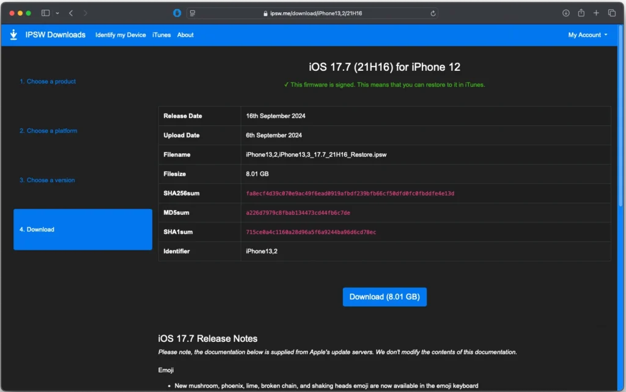Go to step 3. Choose a version
Viewport: 626px width, 392px height.
pos(48,180)
